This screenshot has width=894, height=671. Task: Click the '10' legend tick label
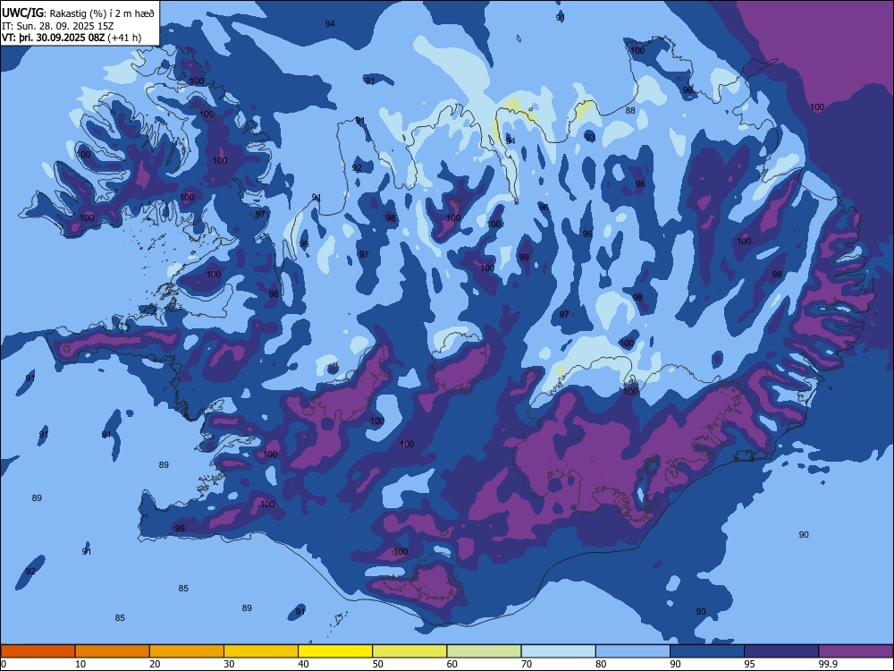[x=80, y=664]
